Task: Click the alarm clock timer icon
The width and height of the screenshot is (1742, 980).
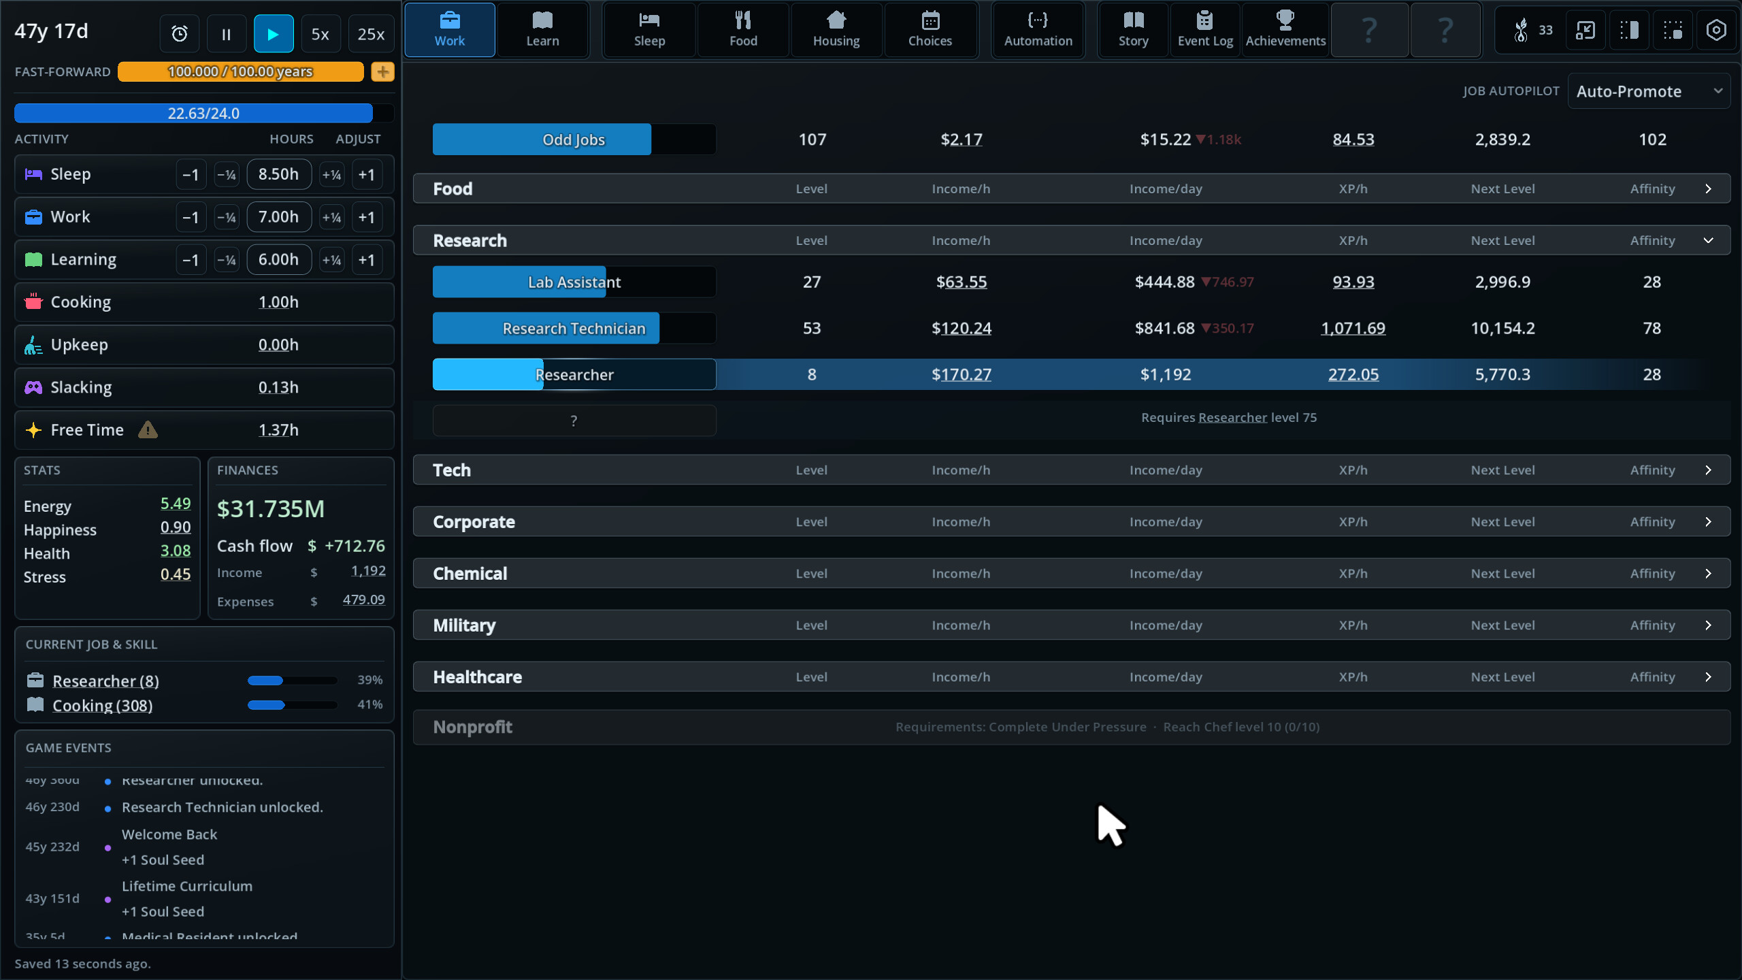Action: pyautogui.click(x=180, y=34)
